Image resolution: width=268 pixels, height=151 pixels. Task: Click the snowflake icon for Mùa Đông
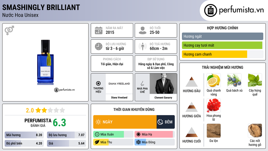[x=138, y=142]
